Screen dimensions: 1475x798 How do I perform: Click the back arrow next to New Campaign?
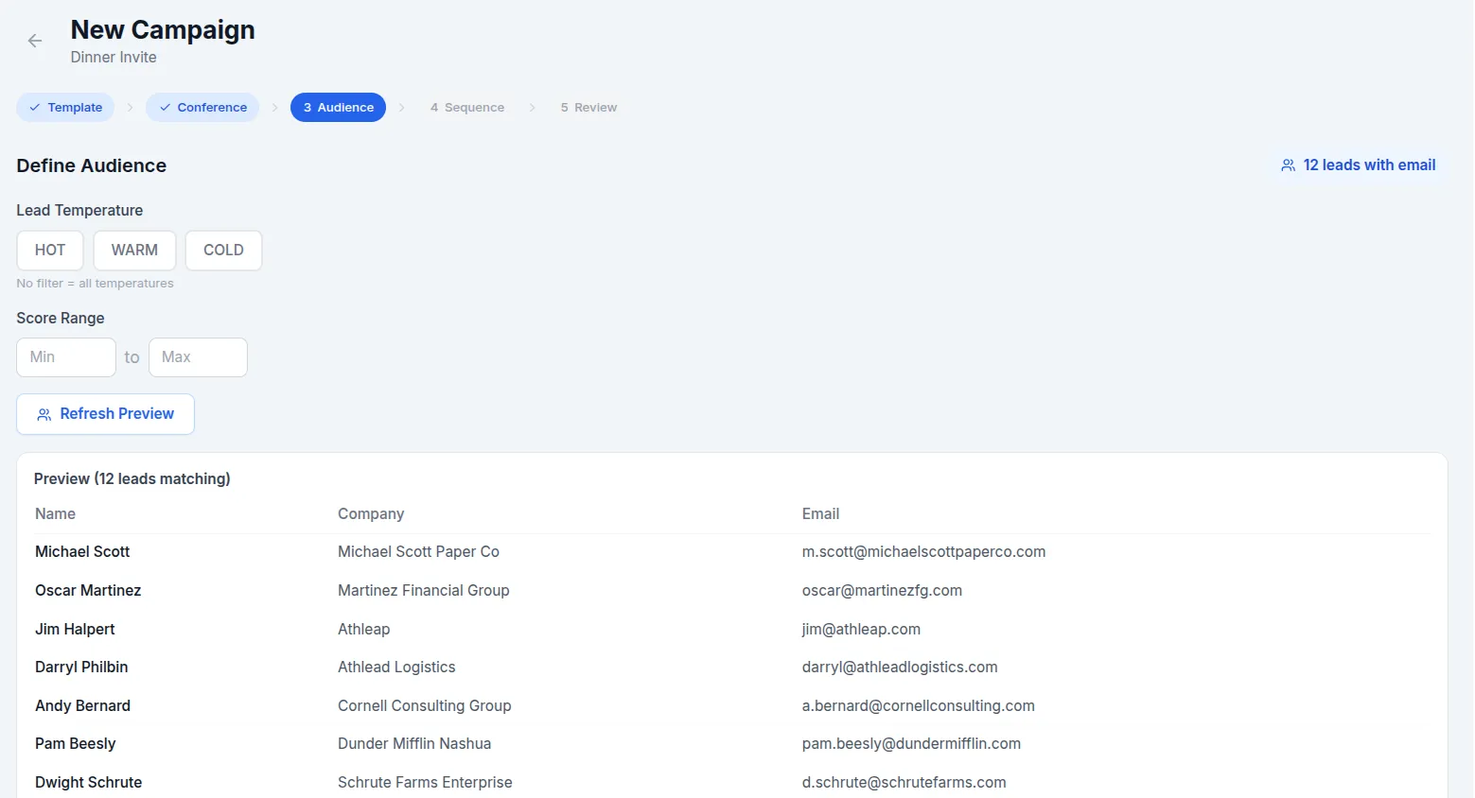pyautogui.click(x=35, y=41)
